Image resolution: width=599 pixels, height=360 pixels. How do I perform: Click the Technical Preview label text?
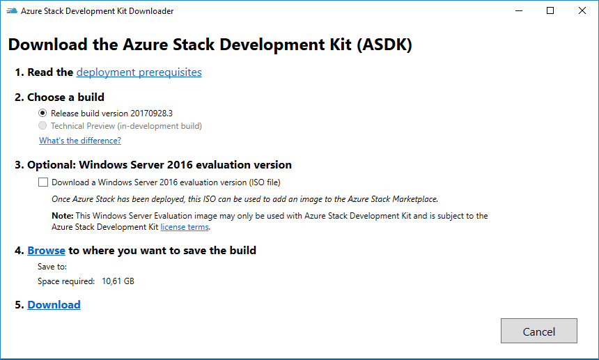[x=127, y=126]
